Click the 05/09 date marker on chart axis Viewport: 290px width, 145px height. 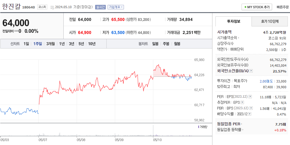pos(119,140)
